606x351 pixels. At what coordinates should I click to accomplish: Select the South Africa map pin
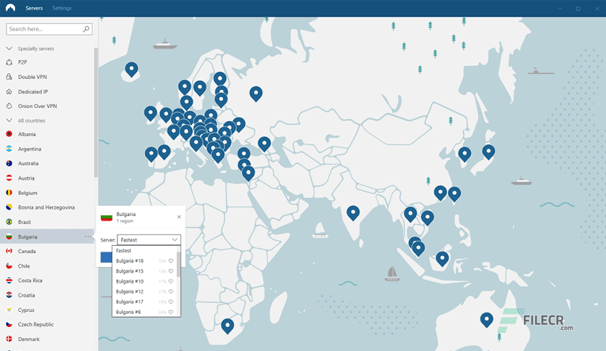pos(228,326)
